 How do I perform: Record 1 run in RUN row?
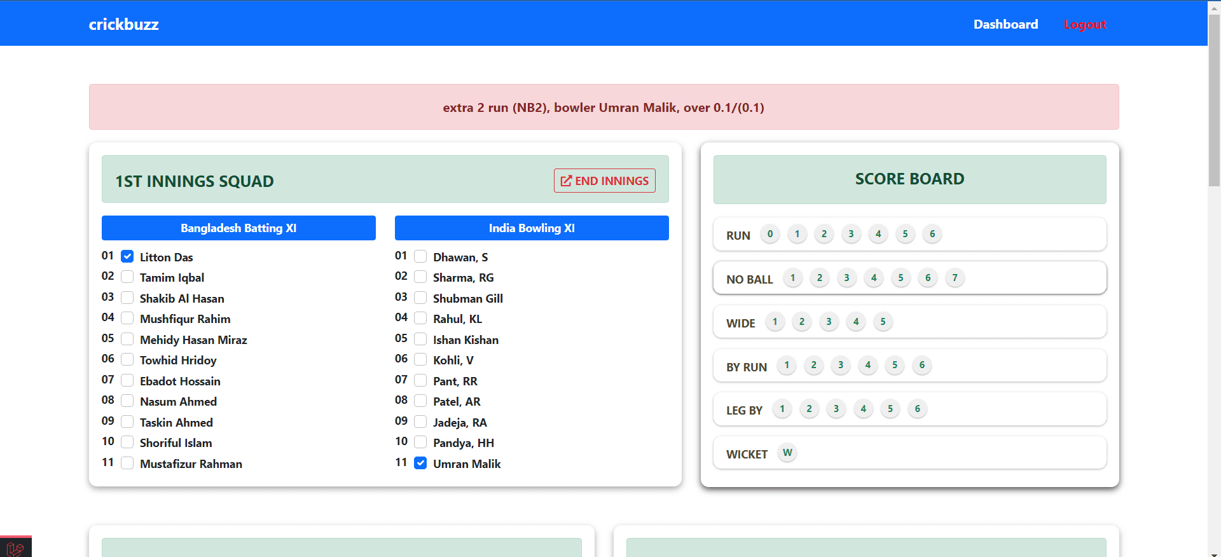tap(797, 234)
